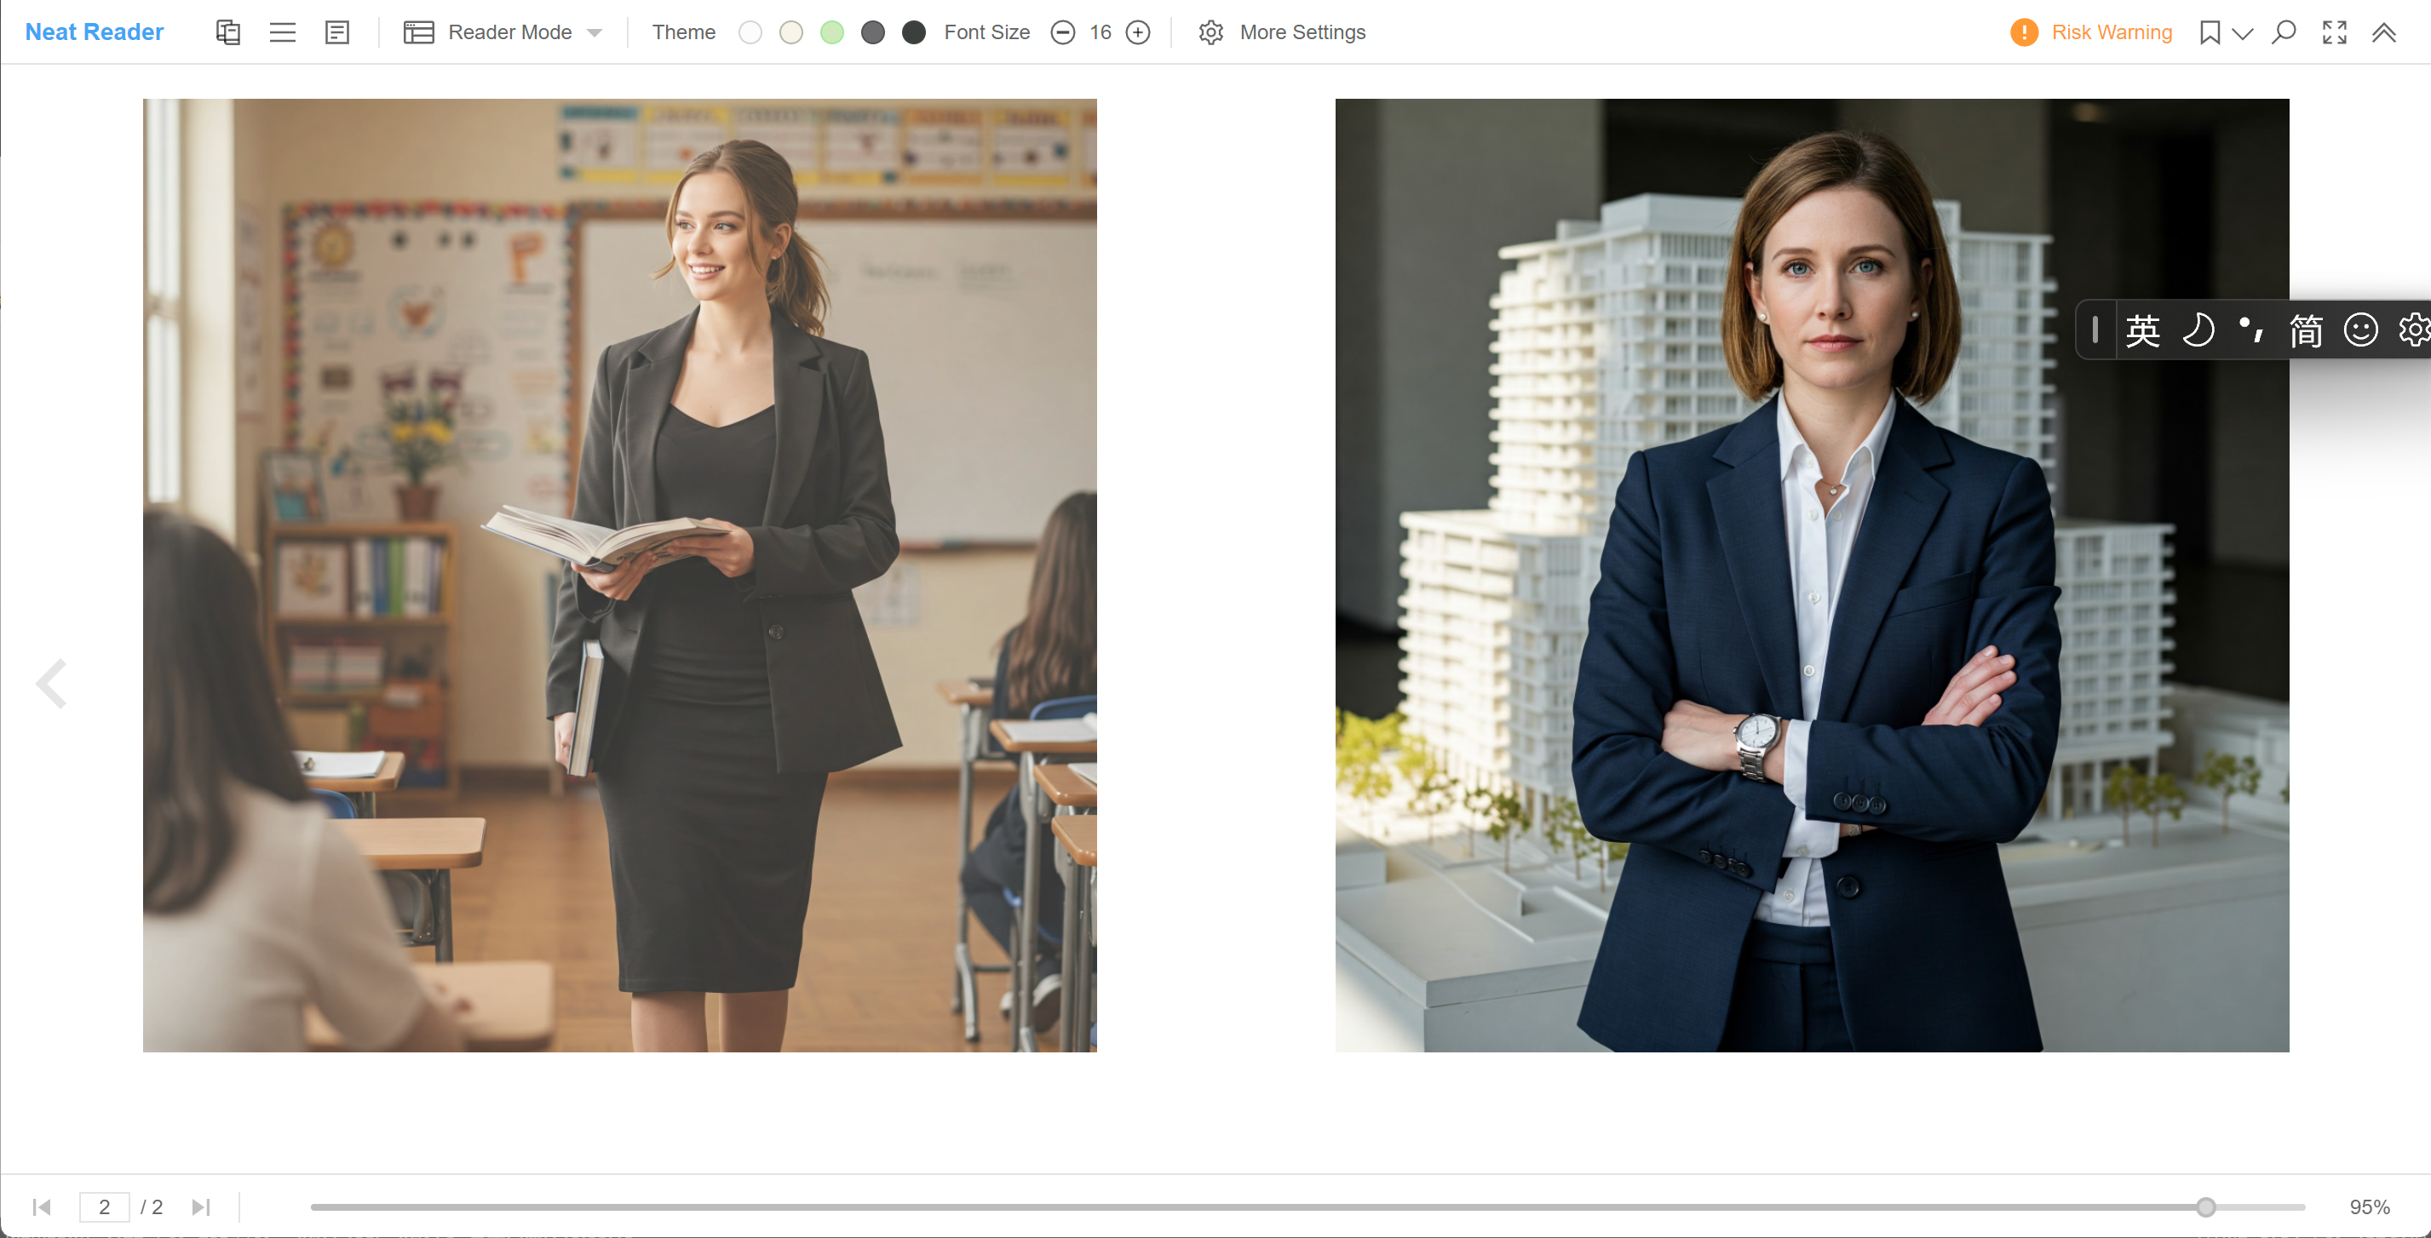Click the current page number field
Image resolution: width=2431 pixels, height=1238 pixels.
(x=104, y=1206)
